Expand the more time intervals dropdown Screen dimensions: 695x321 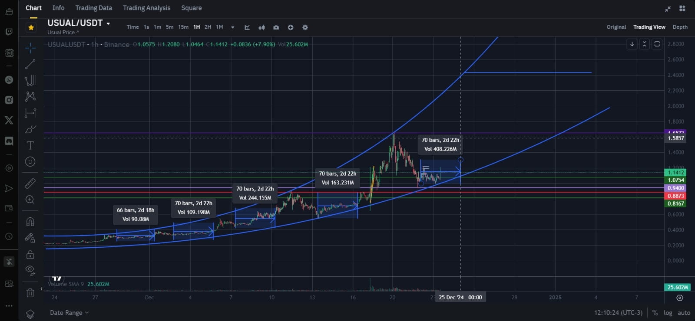[x=233, y=27]
